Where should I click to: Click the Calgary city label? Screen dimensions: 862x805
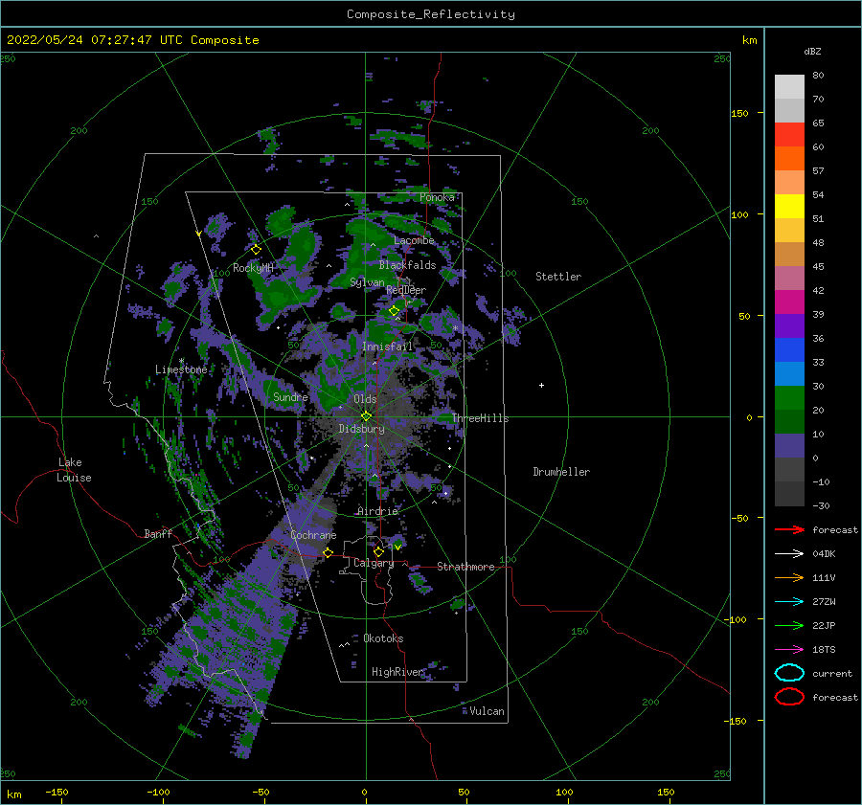pos(374,563)
